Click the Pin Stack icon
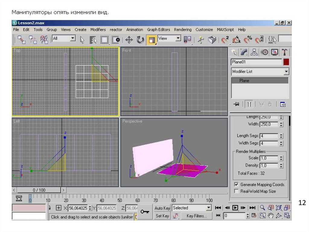309x232 pixels. click(x=236, y=104)
